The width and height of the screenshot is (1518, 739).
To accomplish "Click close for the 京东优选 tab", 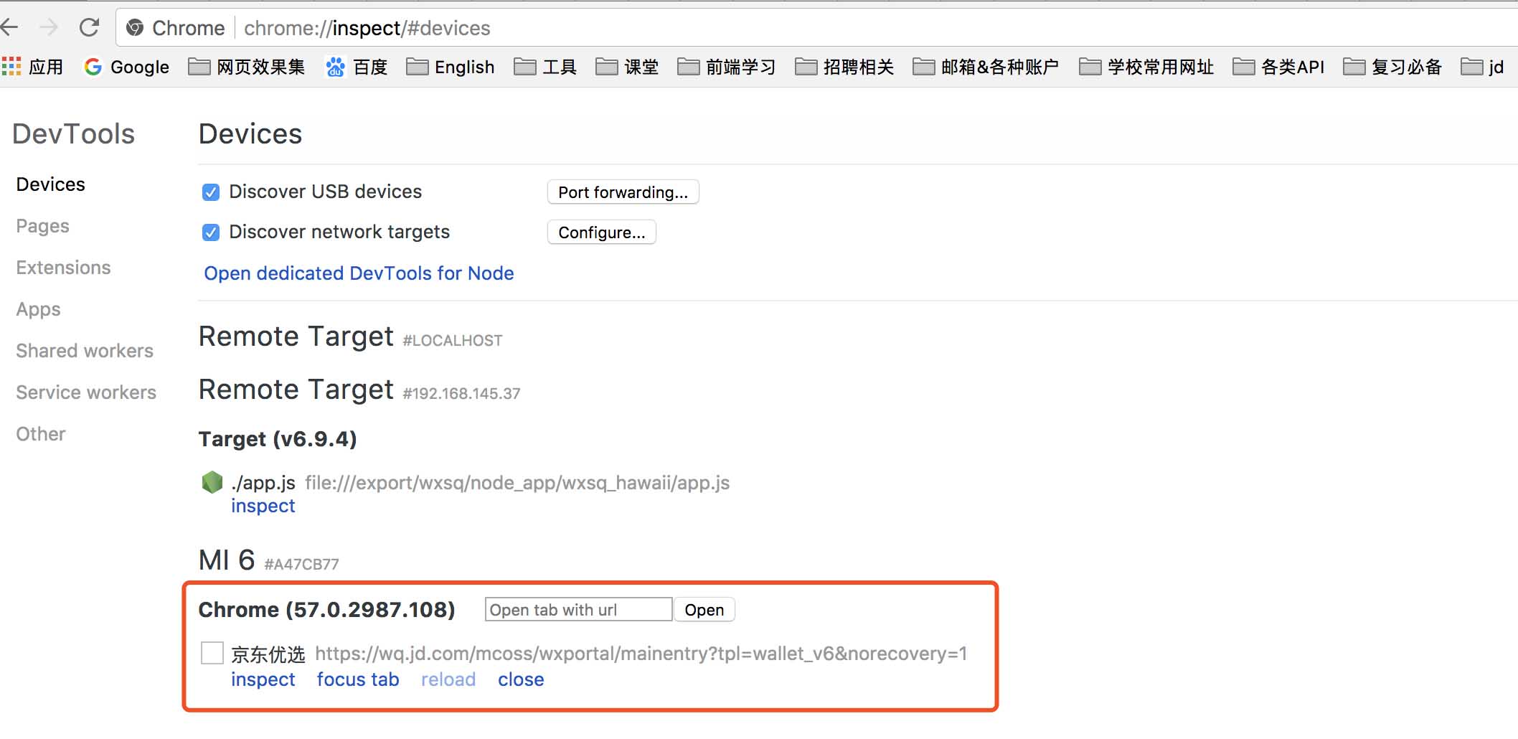I will (x=521, y=679).
